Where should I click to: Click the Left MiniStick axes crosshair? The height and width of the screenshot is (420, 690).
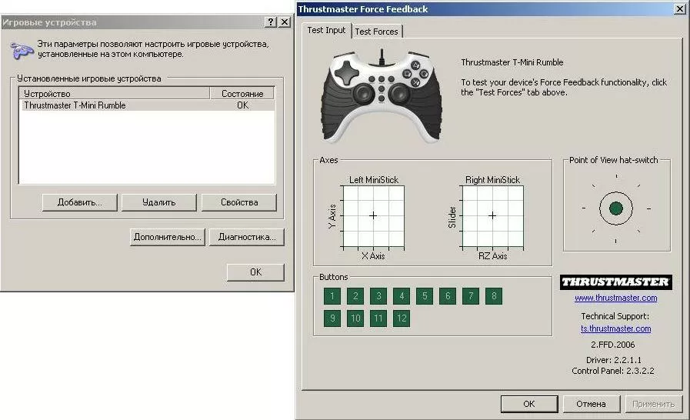pyautogui.click(x=373, y=215)
